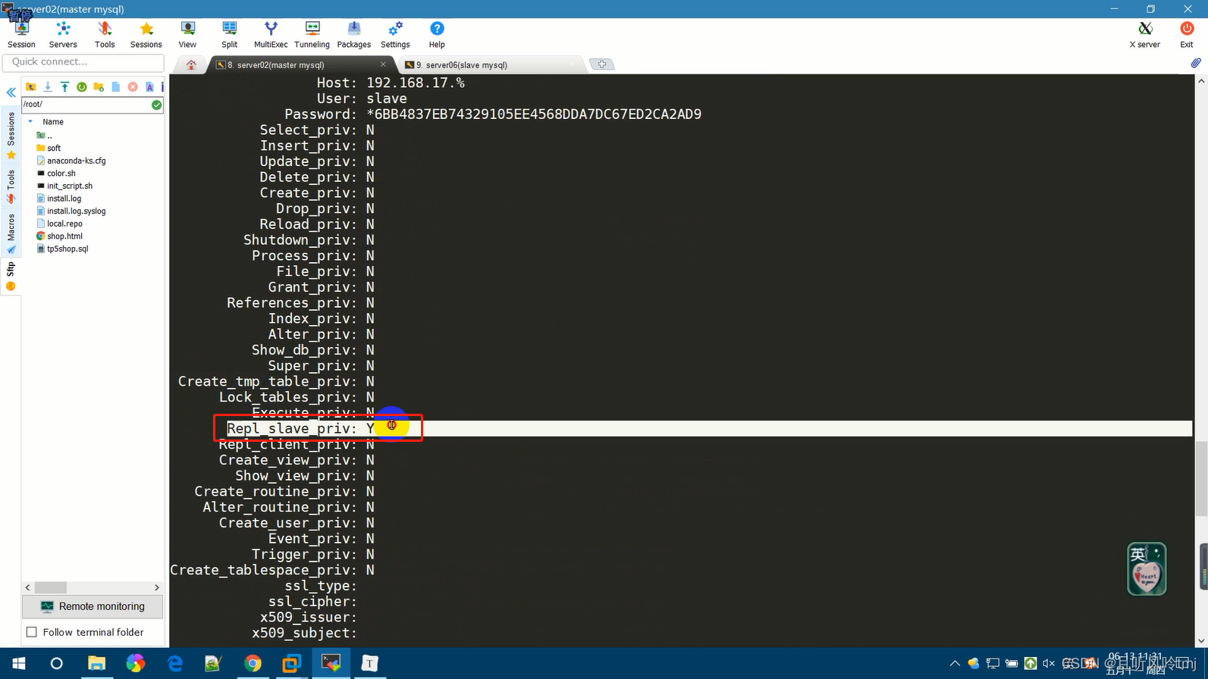This screenshot has height=679, width=1208.
Task: Create a new file in SFTP panel
Action: [x=115, y=87]
